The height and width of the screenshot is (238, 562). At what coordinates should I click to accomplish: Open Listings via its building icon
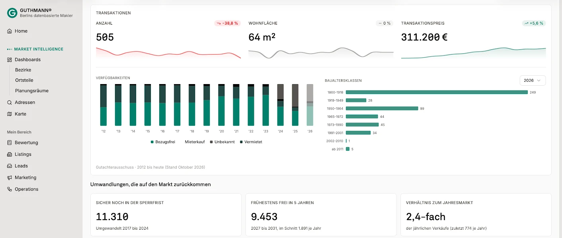pyautogui.click(x=10, y=154)
